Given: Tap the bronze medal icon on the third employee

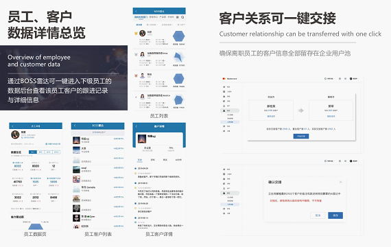Looking at the screenshot, I should click(136, 75).
